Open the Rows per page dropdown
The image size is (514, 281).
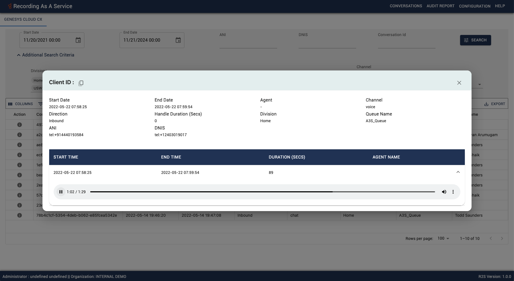(x=443, y=239)
